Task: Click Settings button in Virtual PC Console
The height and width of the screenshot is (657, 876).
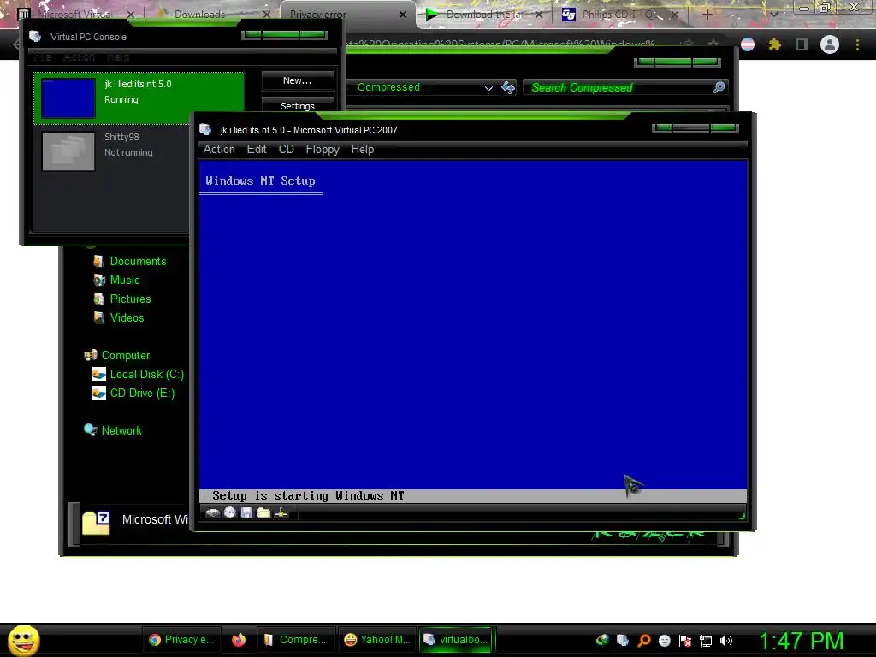Action: point(297,105)
